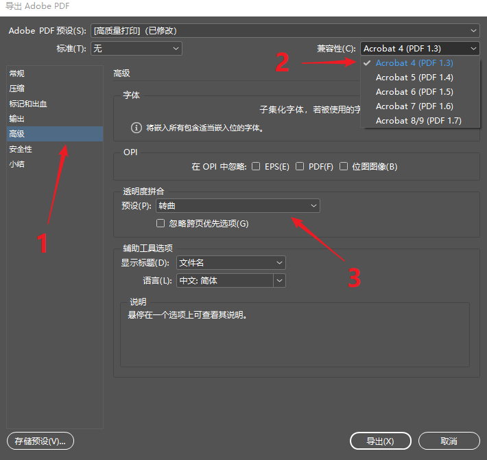The image size is (487, 460).
Task: Enable the EPS(E) checkbox under OPI
Action: point(256,166)
